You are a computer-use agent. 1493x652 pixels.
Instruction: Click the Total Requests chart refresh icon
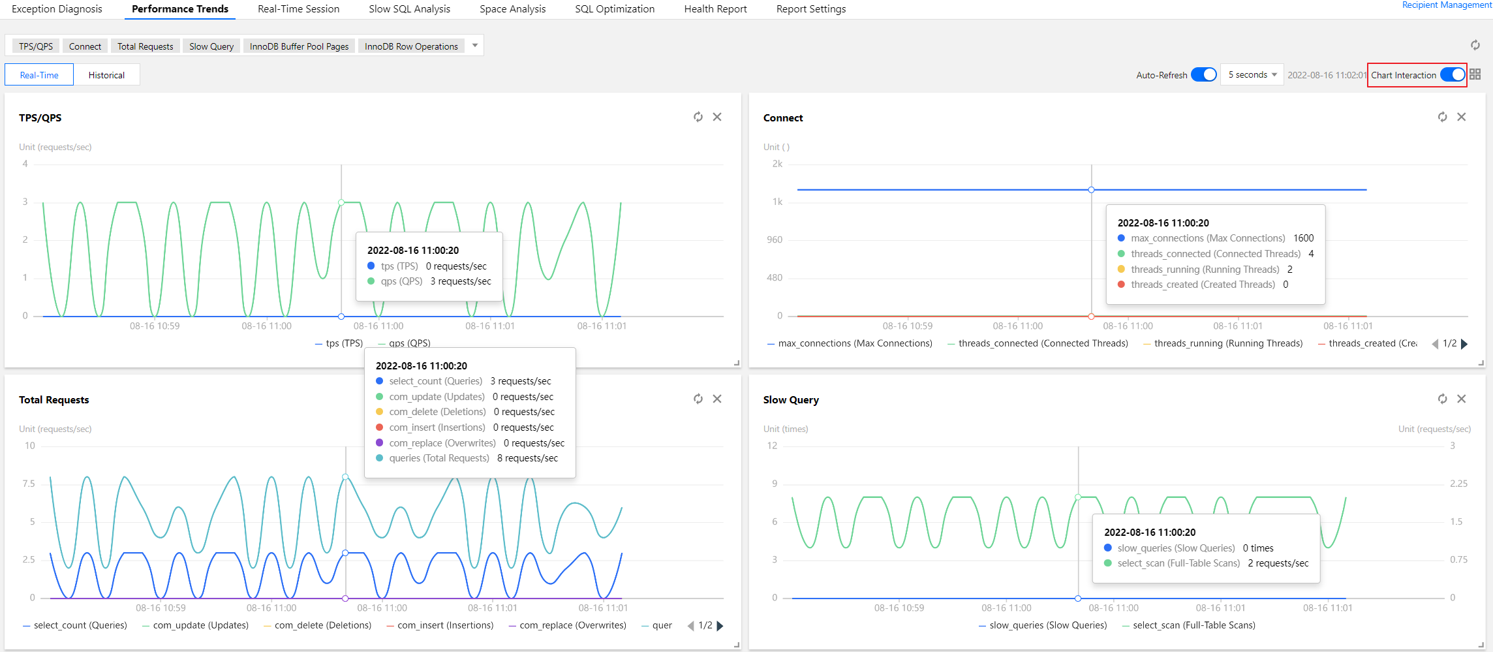(x=698, y=399)
